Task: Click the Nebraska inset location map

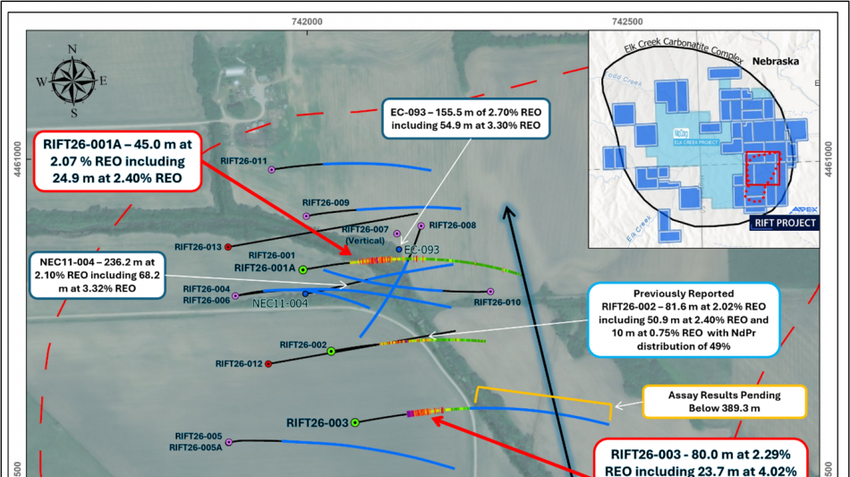Action: [702, 138]
